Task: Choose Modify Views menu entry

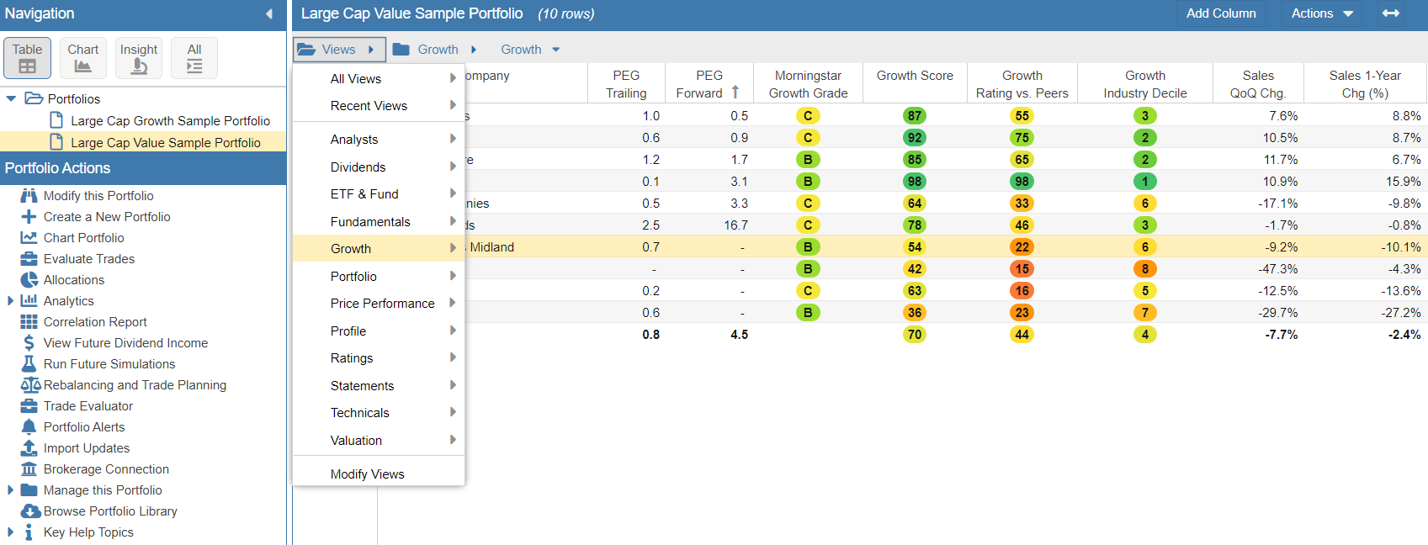Action: tap(379, 474)
